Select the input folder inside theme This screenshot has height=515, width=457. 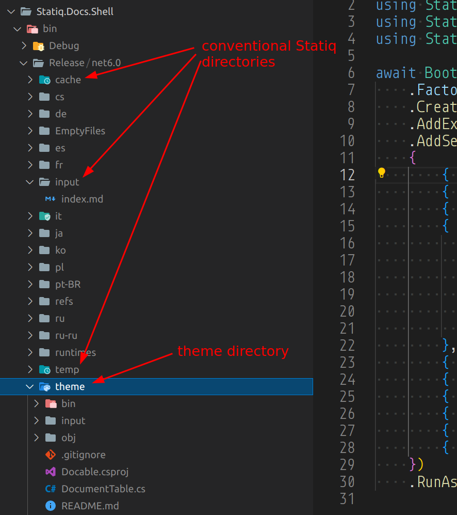pyautogui.click(x=156, y=421)
